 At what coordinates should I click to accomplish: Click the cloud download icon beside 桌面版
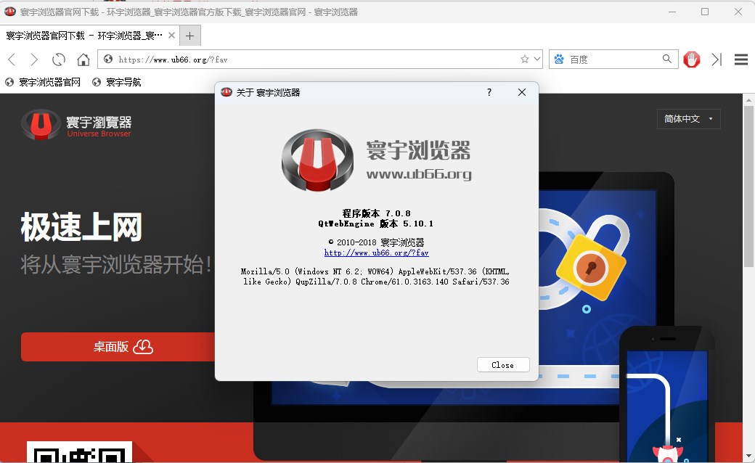pyautogui.click(x=143, y=347)
